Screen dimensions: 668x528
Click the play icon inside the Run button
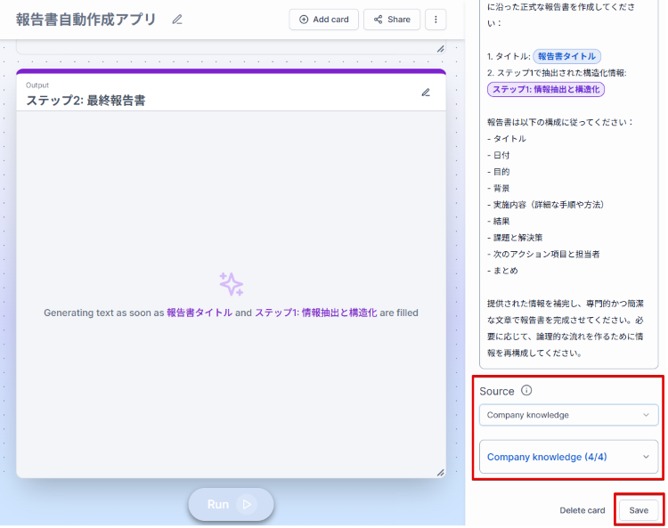point(247,504)
